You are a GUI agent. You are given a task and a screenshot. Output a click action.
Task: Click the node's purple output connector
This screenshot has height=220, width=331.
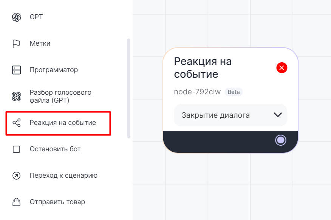pos(281,140)
